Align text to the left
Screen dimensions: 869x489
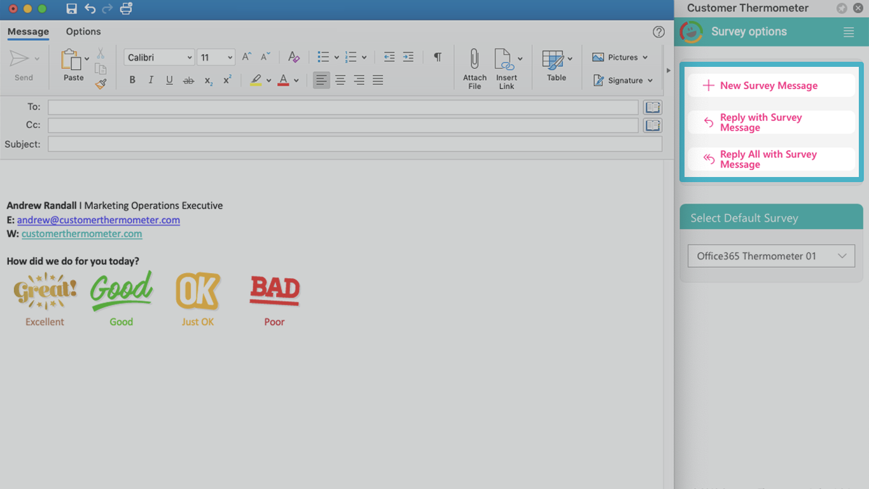(322, 80)
